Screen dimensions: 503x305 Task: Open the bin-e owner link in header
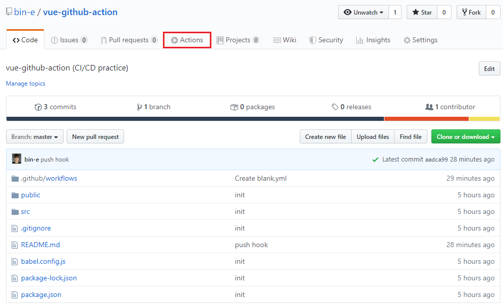[24, 12]
